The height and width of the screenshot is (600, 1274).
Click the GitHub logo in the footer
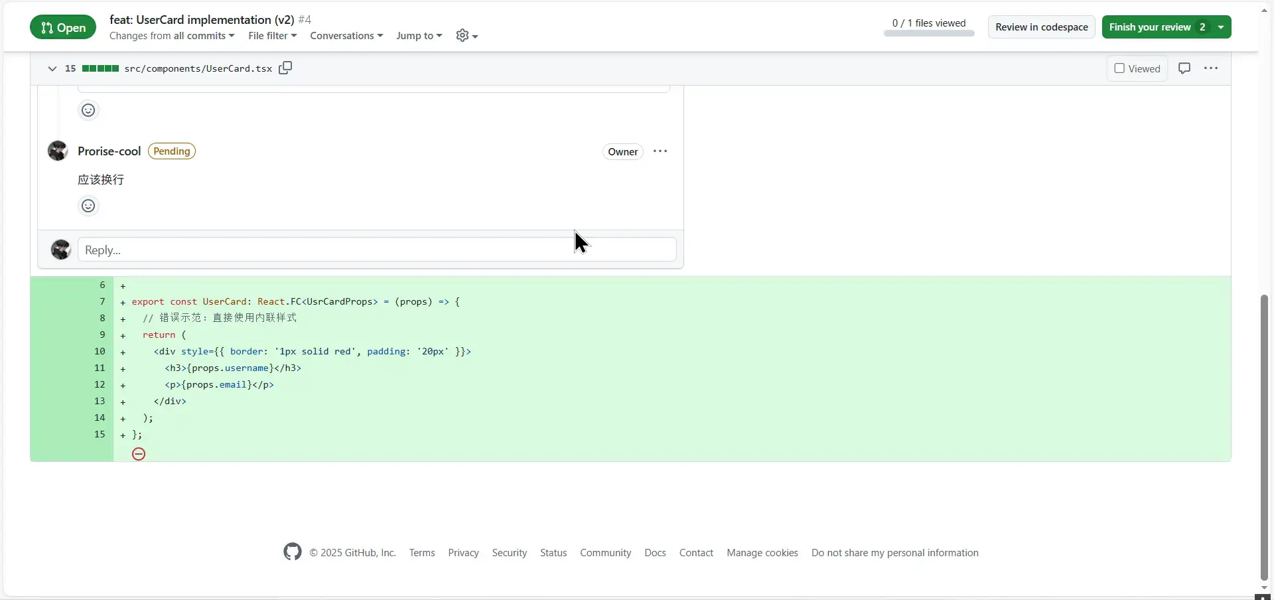coord(292,552)
